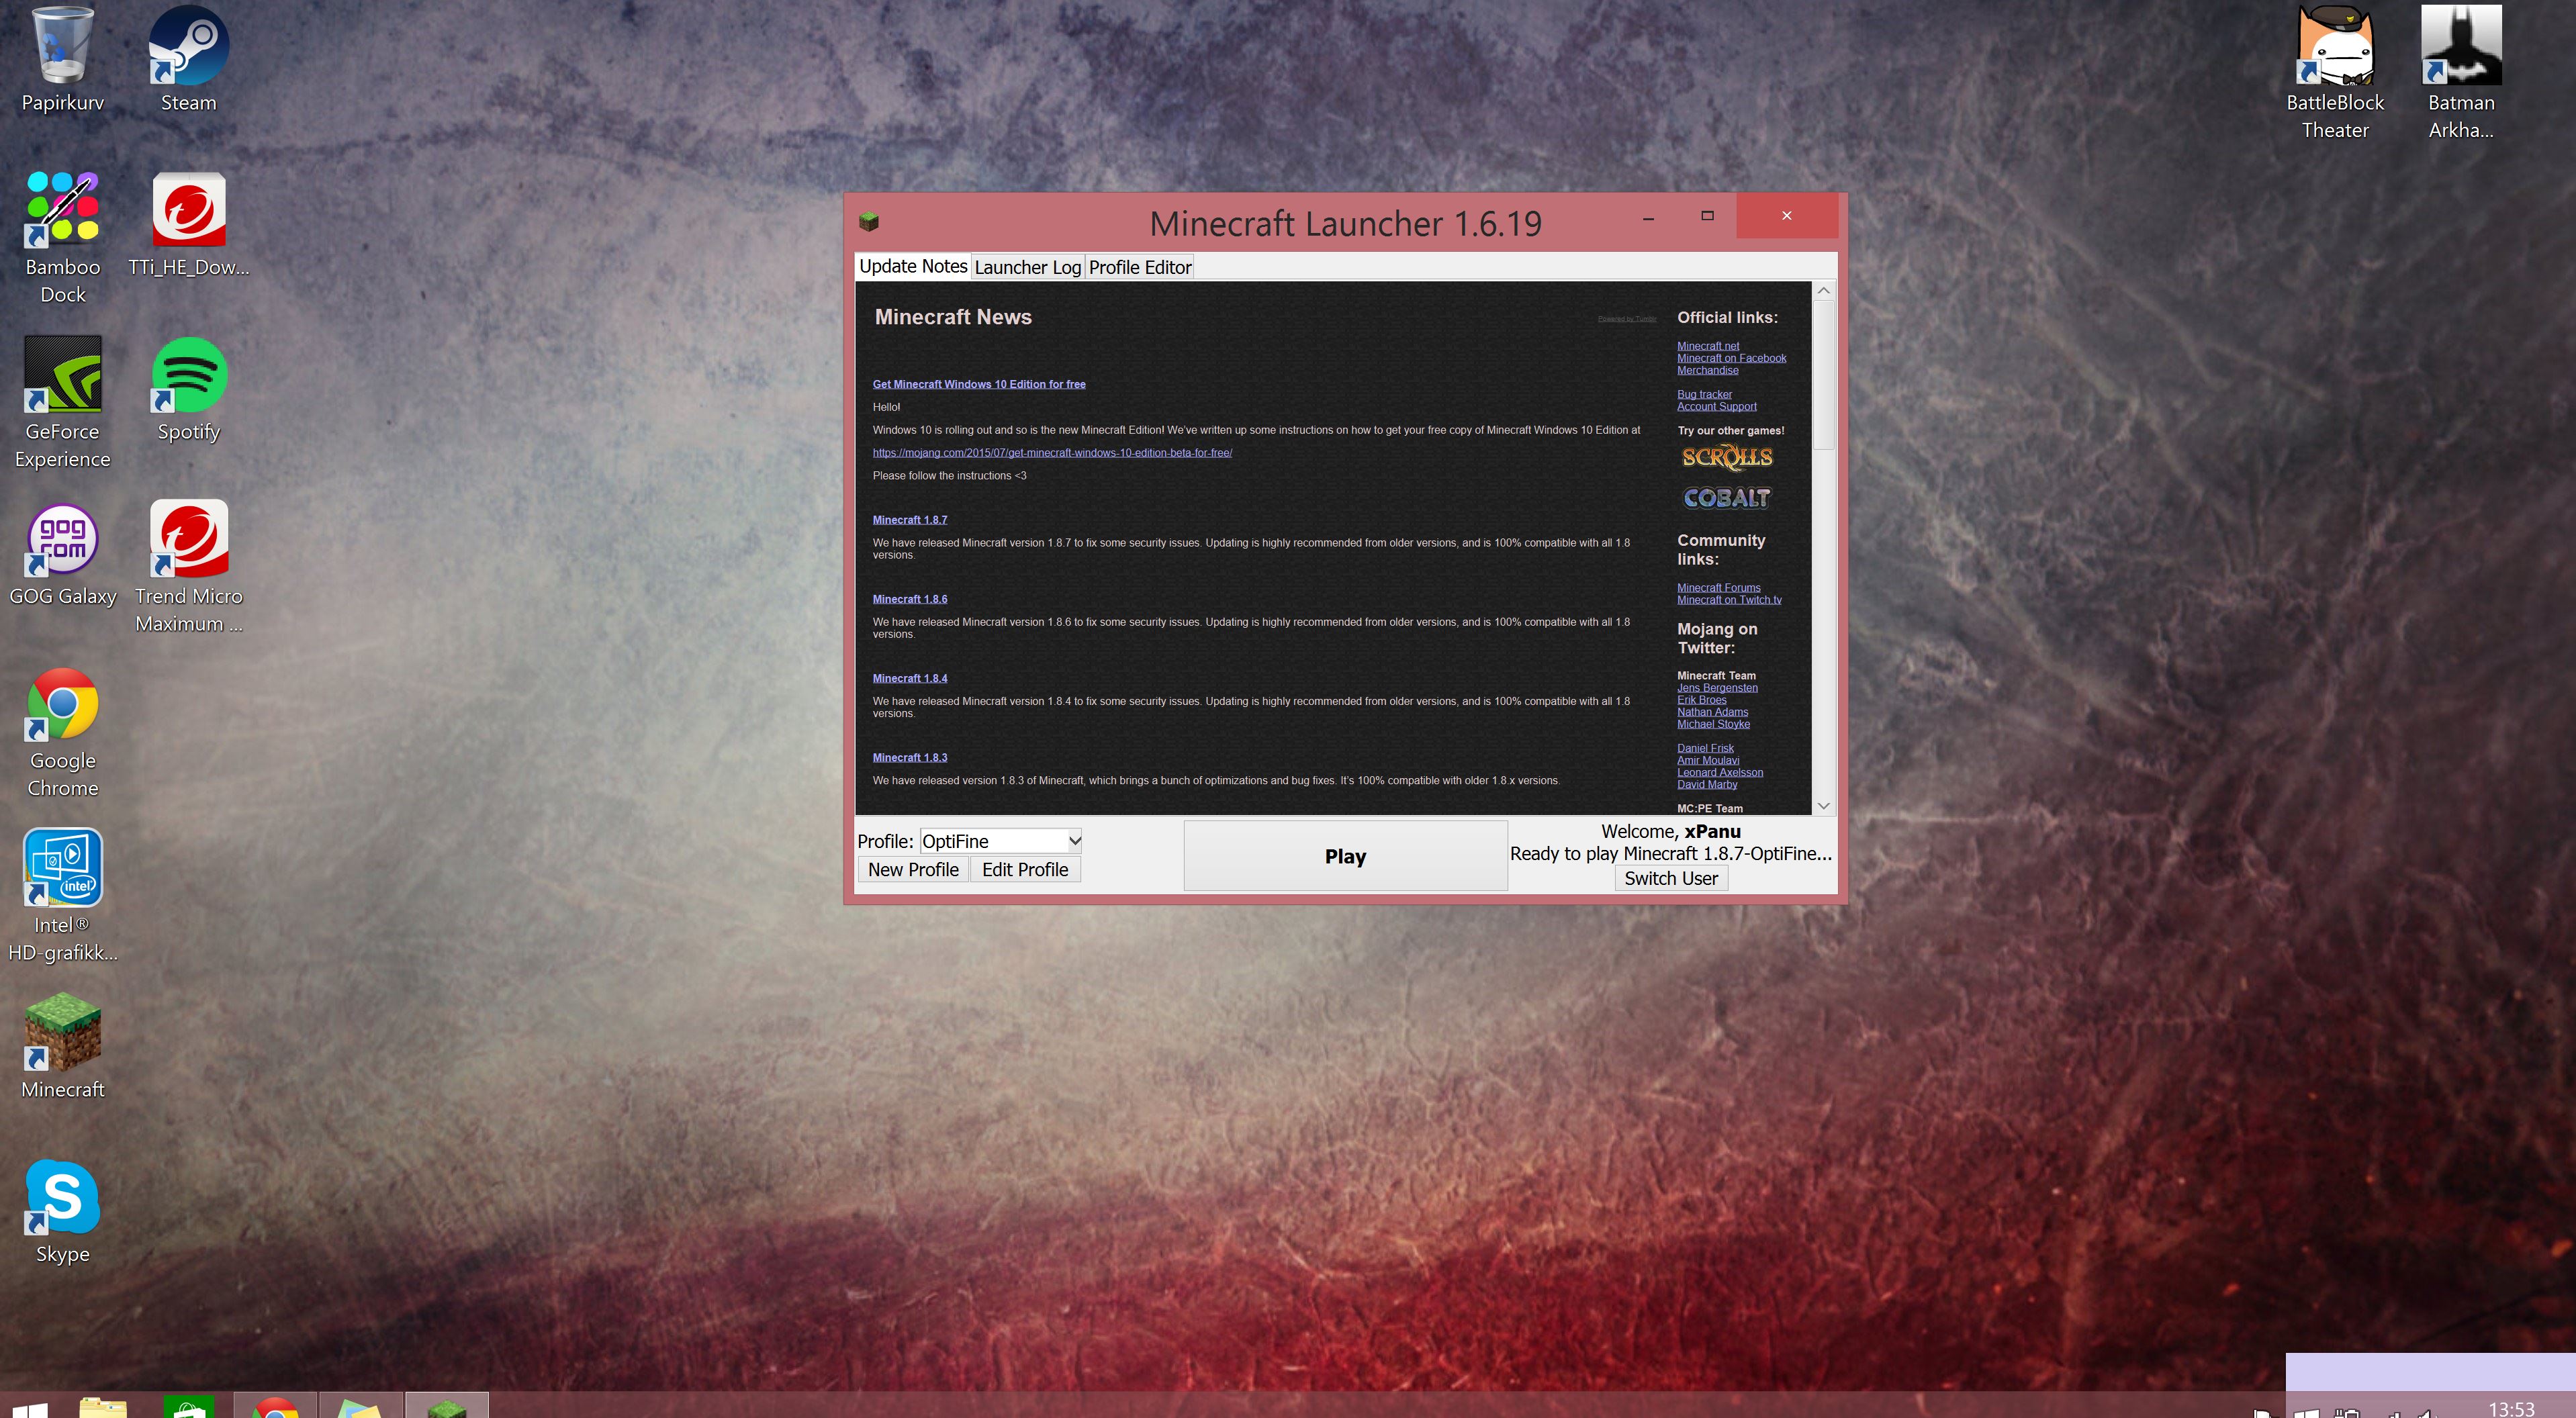Click the Minecraft launcher taskbar icon
Screen dimensions: 2576x1418
(x=447, y=1406)
